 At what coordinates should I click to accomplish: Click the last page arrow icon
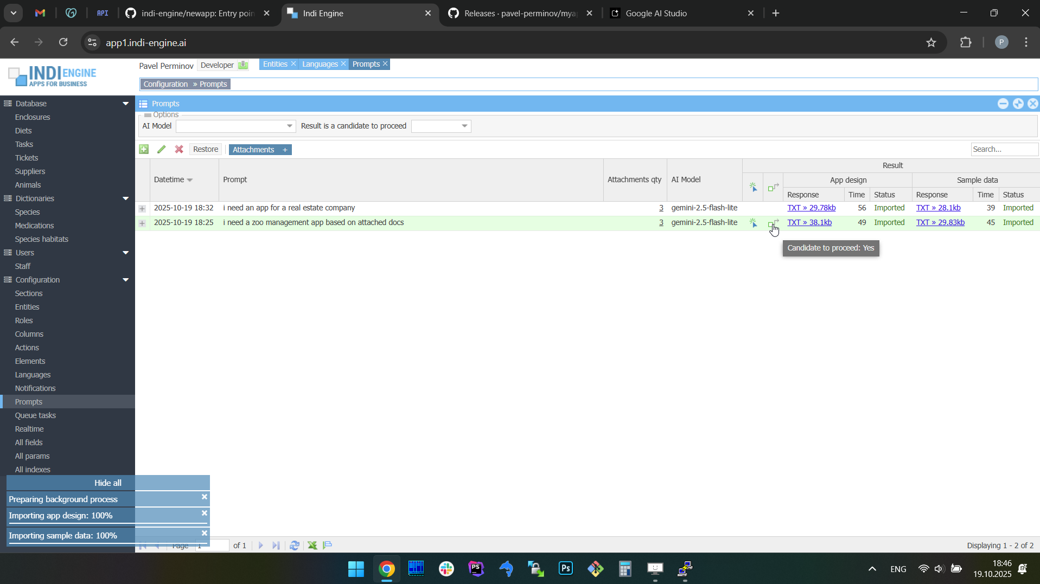coord(276,546)
